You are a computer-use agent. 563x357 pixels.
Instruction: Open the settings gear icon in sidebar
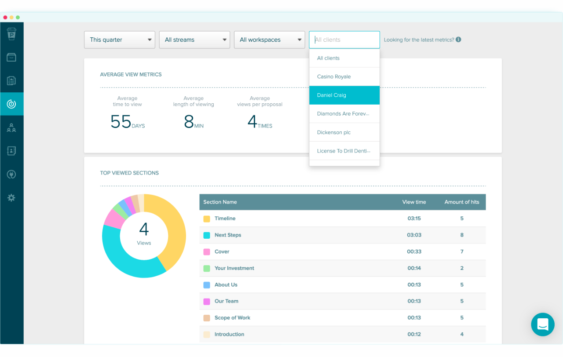11,198
